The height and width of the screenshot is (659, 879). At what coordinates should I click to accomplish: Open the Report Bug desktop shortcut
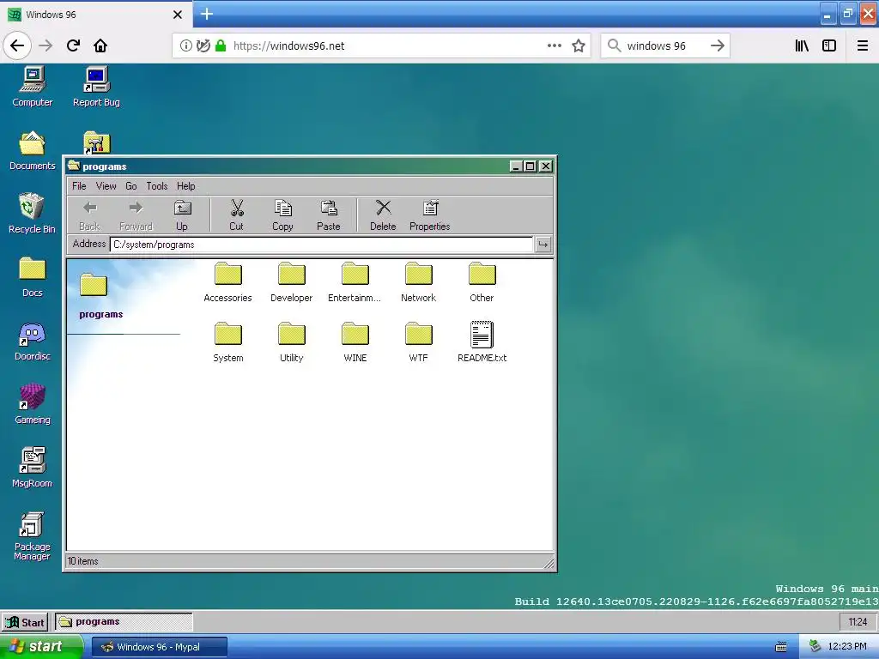point(96,87)
